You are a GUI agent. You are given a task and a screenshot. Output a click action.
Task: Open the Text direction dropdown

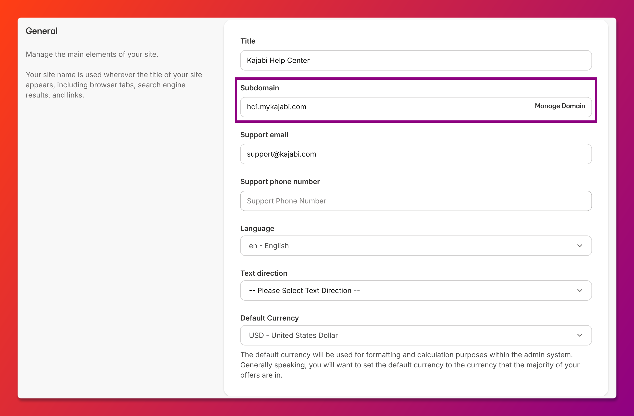coord(416,290)
